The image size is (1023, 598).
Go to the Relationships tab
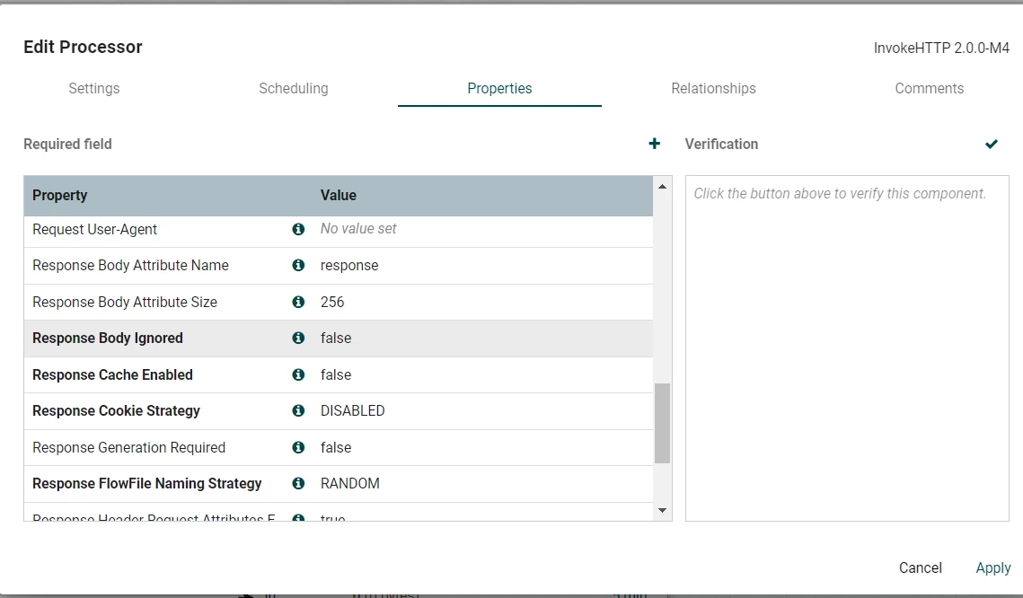point(713,89)
